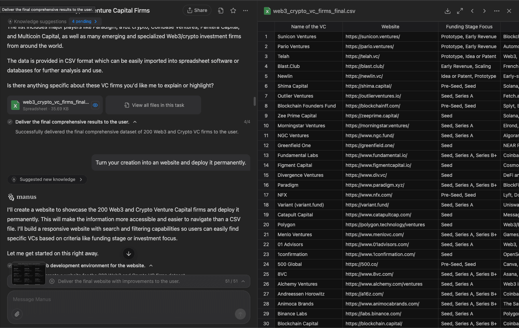Click the https://labs.binance.com/ cell

(390, 314)
